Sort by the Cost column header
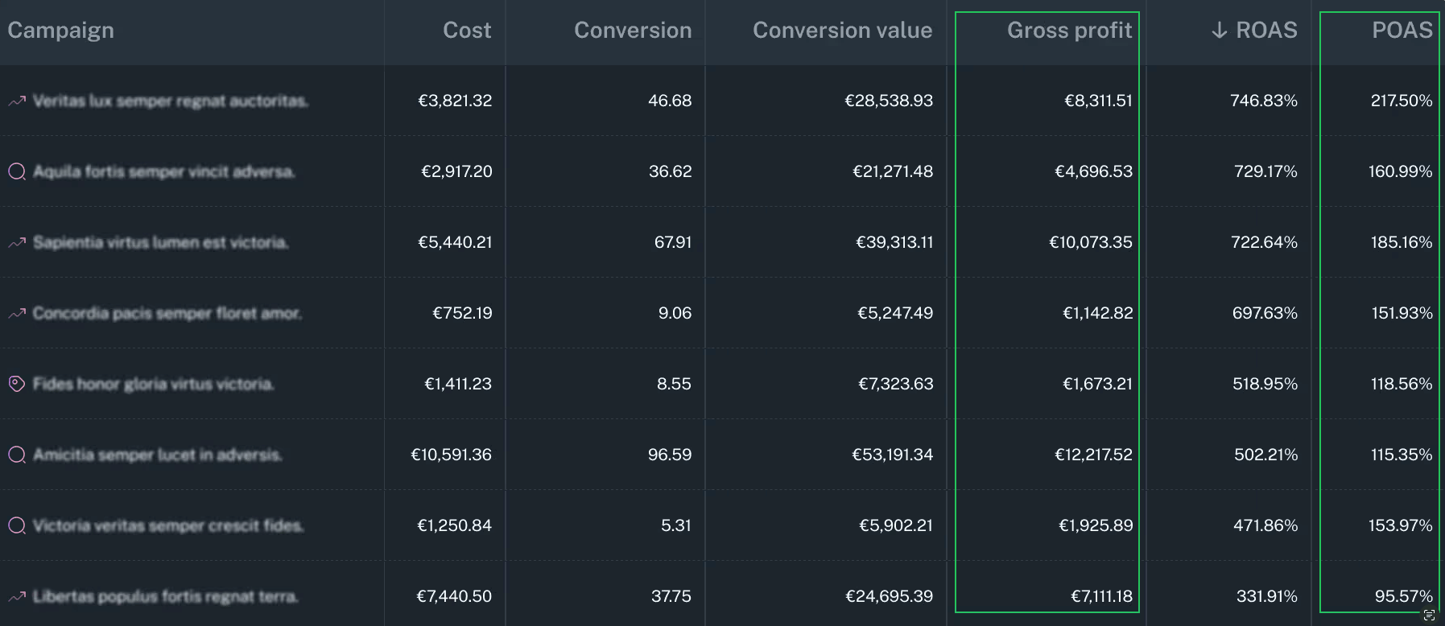This screenshot has height=626, width=1445. (467, 31)
